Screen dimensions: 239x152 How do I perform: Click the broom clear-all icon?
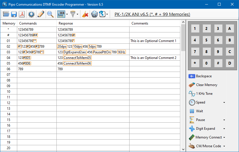(x=85, y=14)
